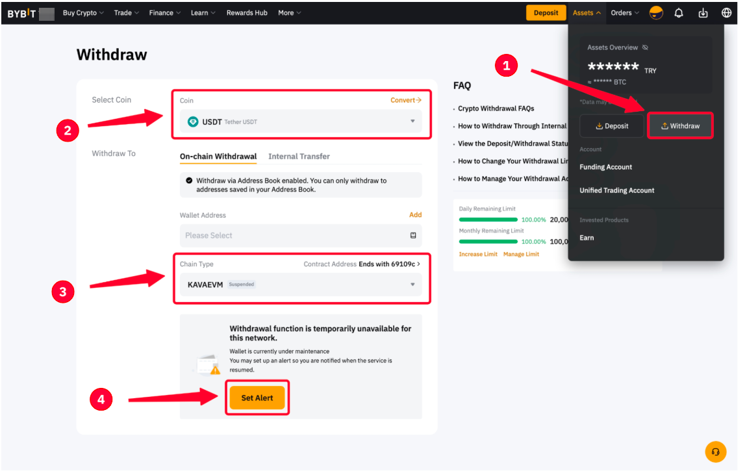747x473 pixels.
Task: Select the On-chain Withdrawal tab
Action: (218, 157)
